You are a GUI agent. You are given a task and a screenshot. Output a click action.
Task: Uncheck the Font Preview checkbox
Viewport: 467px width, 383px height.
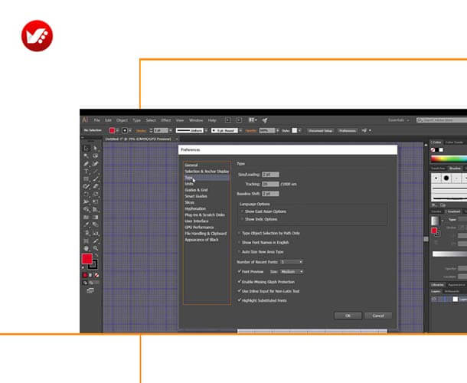point(239,271)
